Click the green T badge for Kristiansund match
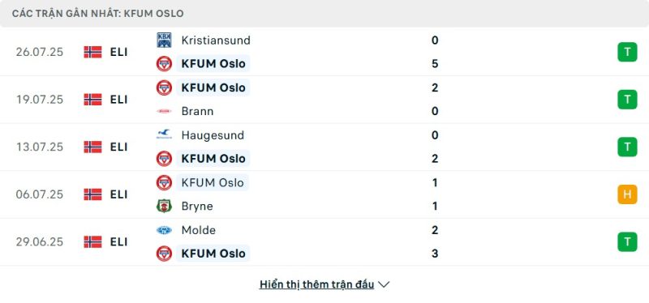The height and width of the screenshot is (303, 649). [627, 52]
